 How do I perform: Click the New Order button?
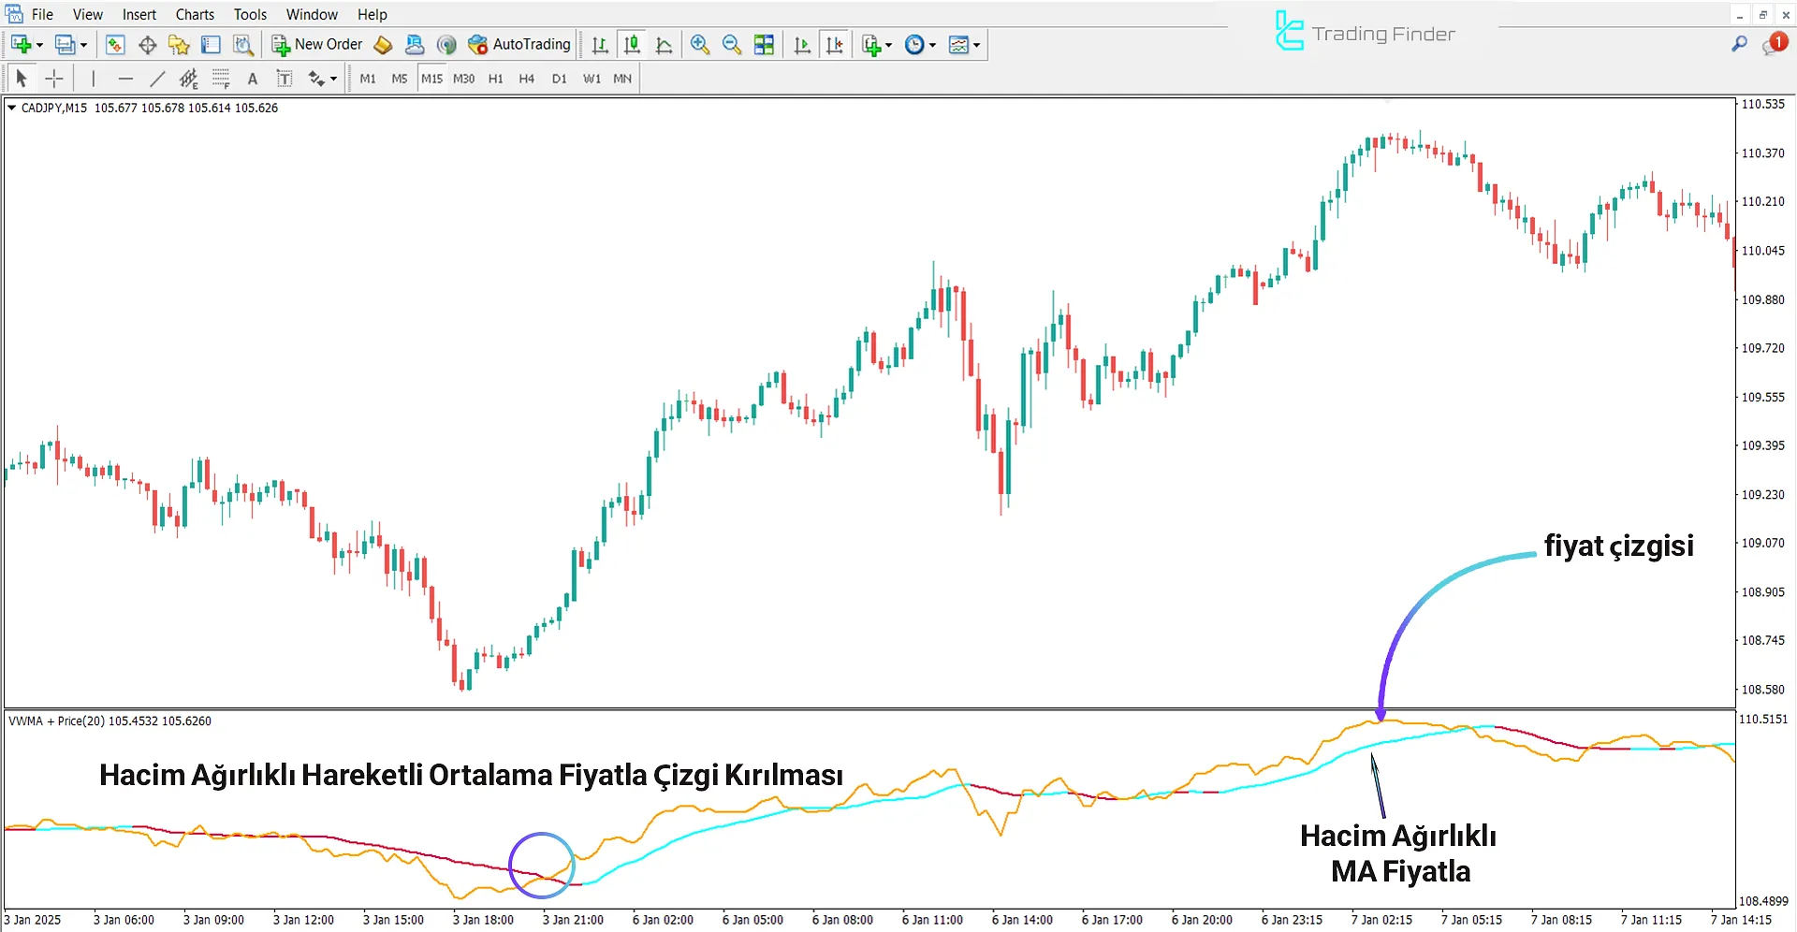[316, 44]
